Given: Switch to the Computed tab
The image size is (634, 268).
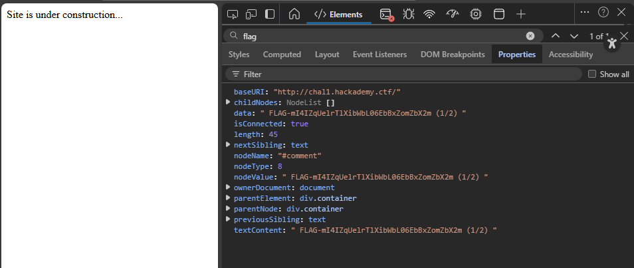Looking at the screenshot, I should [282, 55].
